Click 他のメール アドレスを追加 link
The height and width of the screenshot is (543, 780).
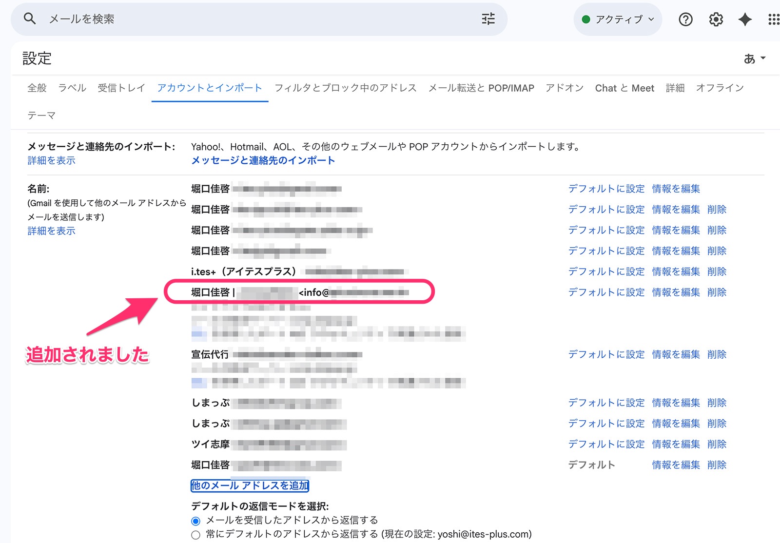point(250,485)
